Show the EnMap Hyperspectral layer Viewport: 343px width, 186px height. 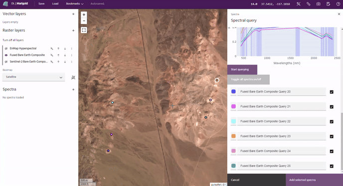pyautogui.click(x=6, y=48)
